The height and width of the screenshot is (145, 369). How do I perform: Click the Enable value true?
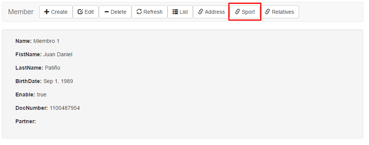click(x=42, y=94)
